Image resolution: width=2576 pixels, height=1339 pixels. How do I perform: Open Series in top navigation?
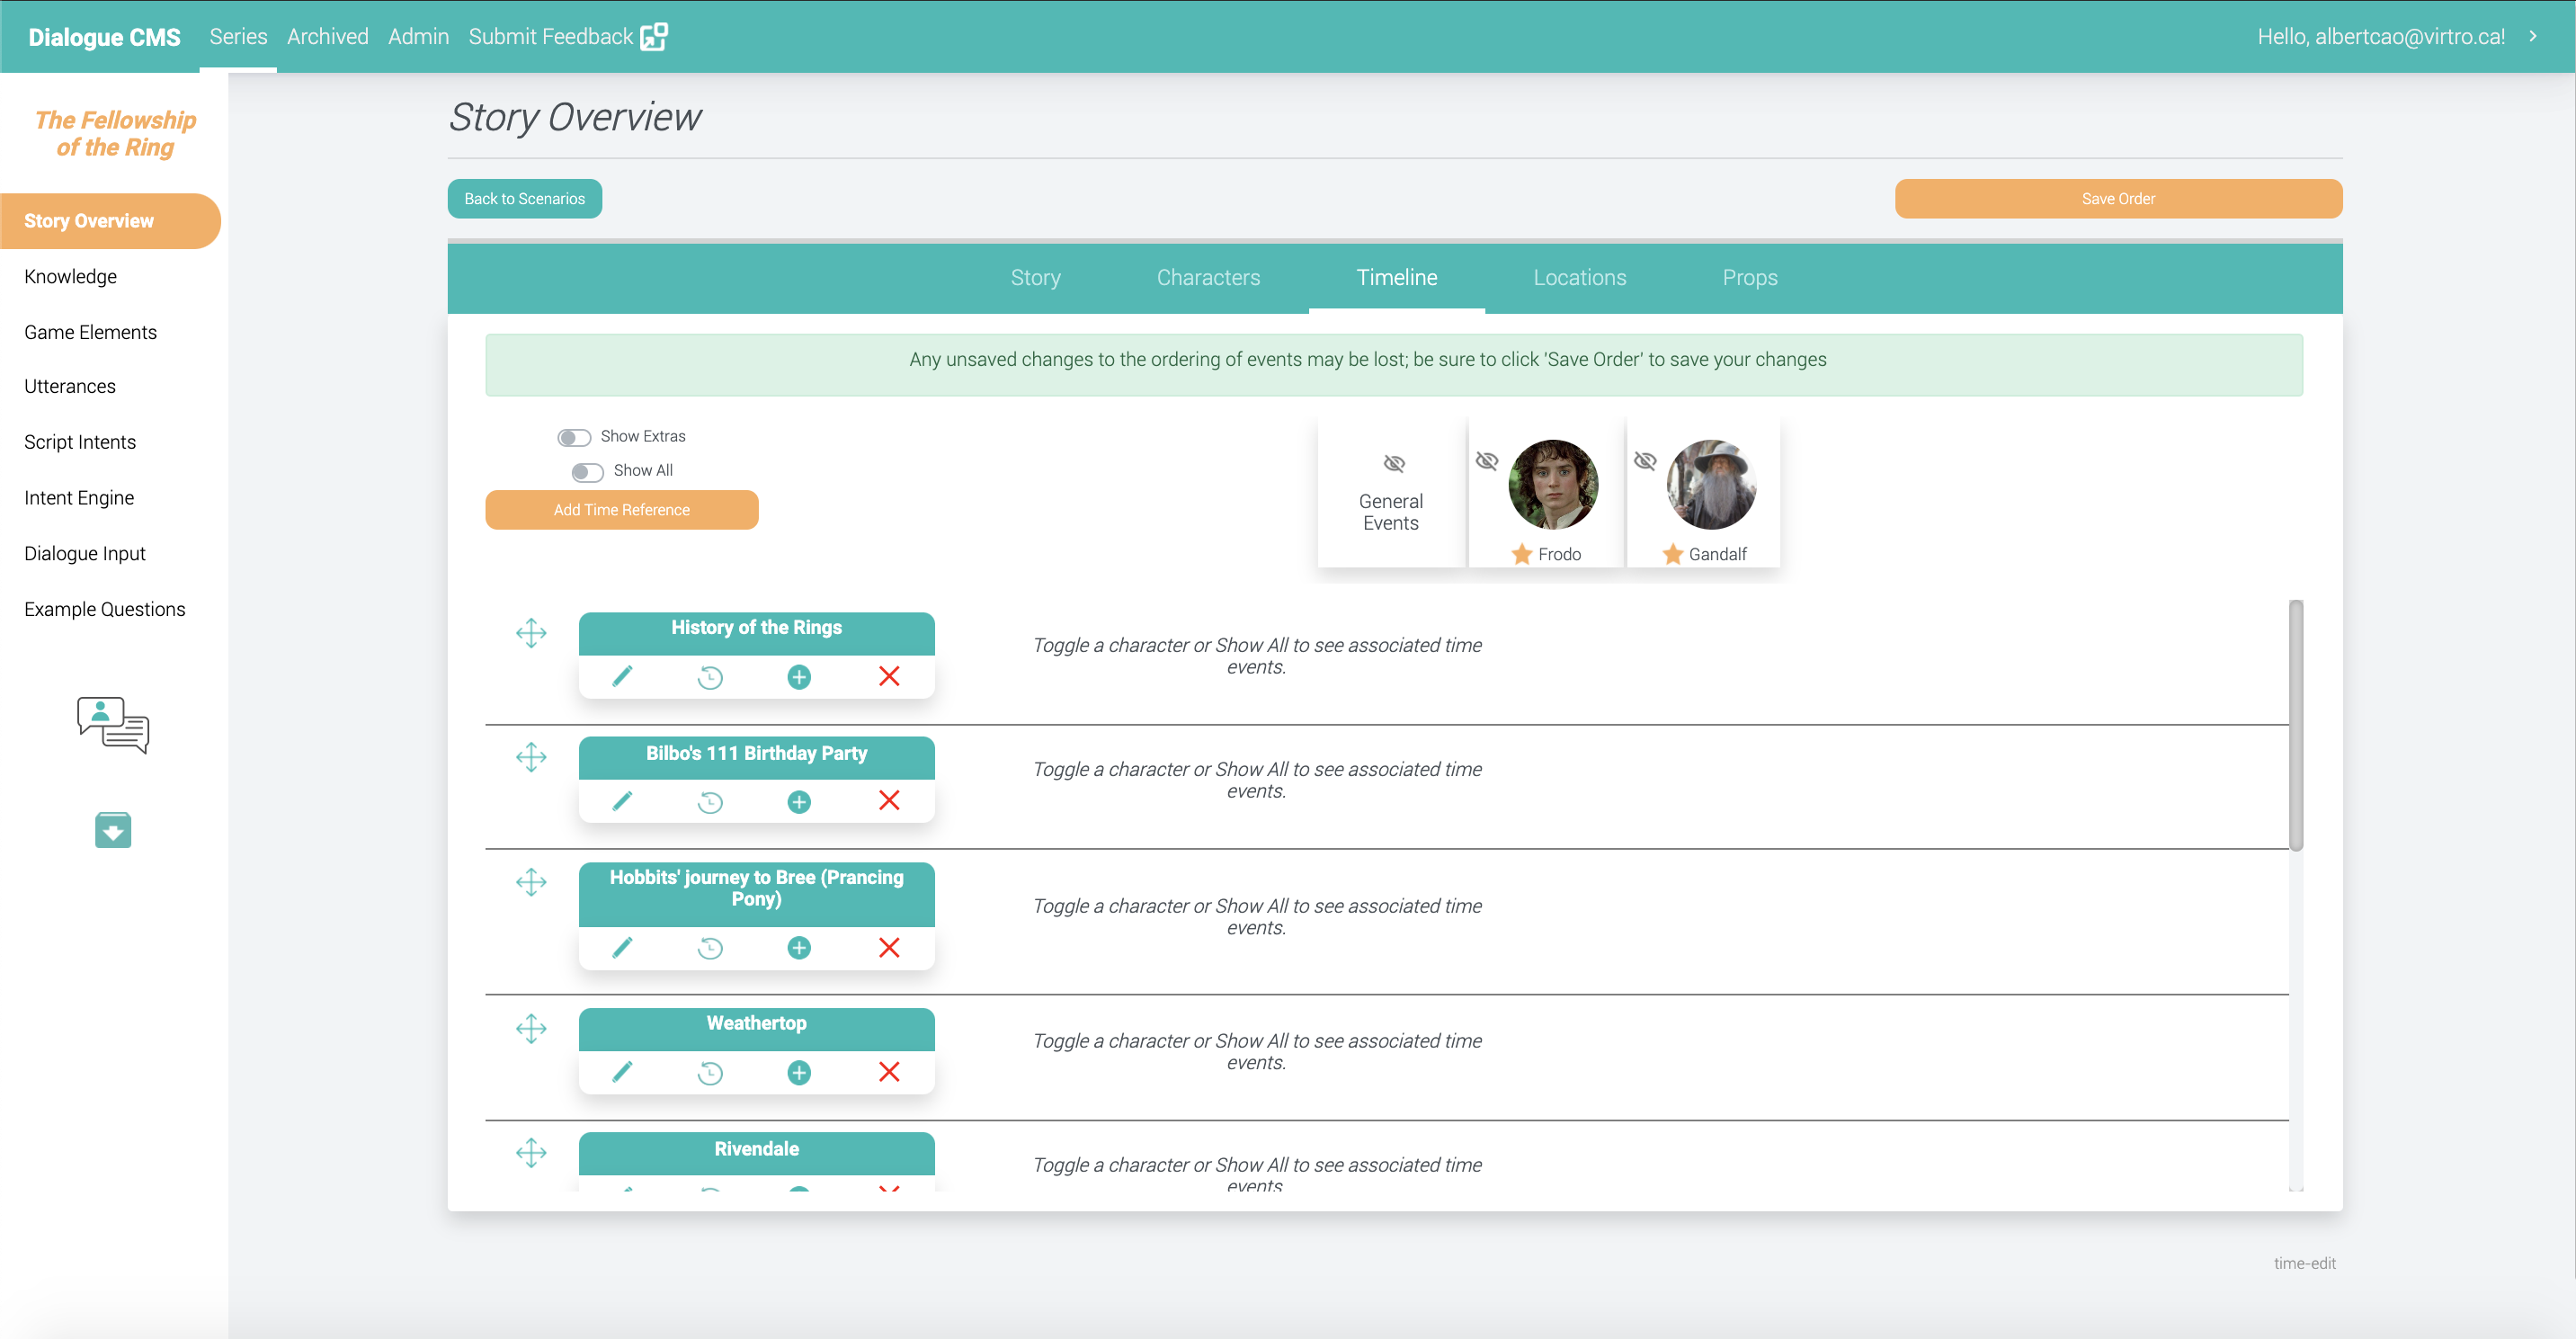238,37
